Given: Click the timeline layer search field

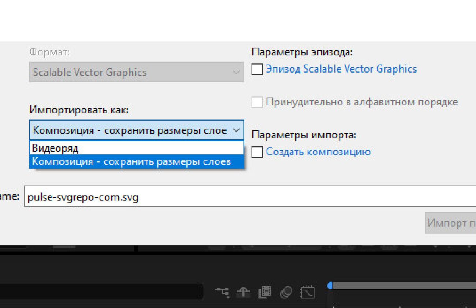Looking at the screenshot, I should [101, 292].
